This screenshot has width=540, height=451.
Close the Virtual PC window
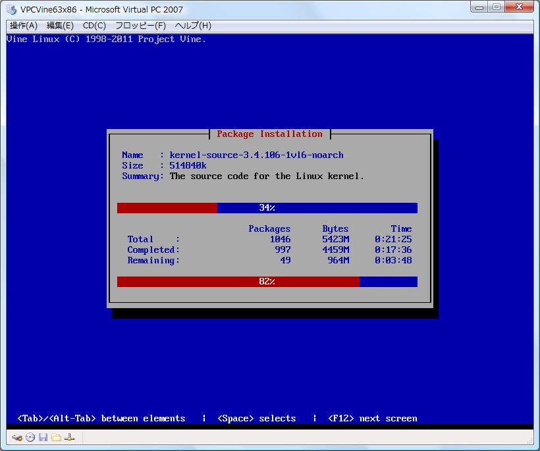point(520,7)
